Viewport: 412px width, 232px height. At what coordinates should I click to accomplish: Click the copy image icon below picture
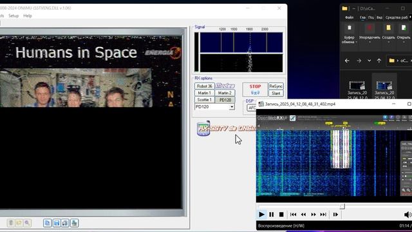pos(47,223)
